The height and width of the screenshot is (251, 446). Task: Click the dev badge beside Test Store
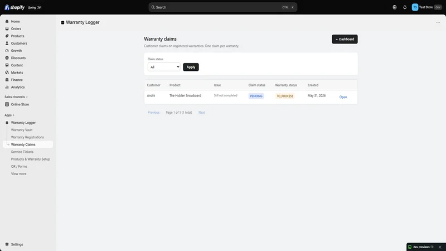click(x=438, y=7)
